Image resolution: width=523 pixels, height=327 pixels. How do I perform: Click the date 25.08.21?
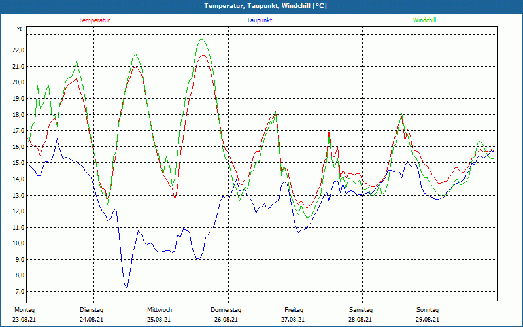(x=159, y=320)
